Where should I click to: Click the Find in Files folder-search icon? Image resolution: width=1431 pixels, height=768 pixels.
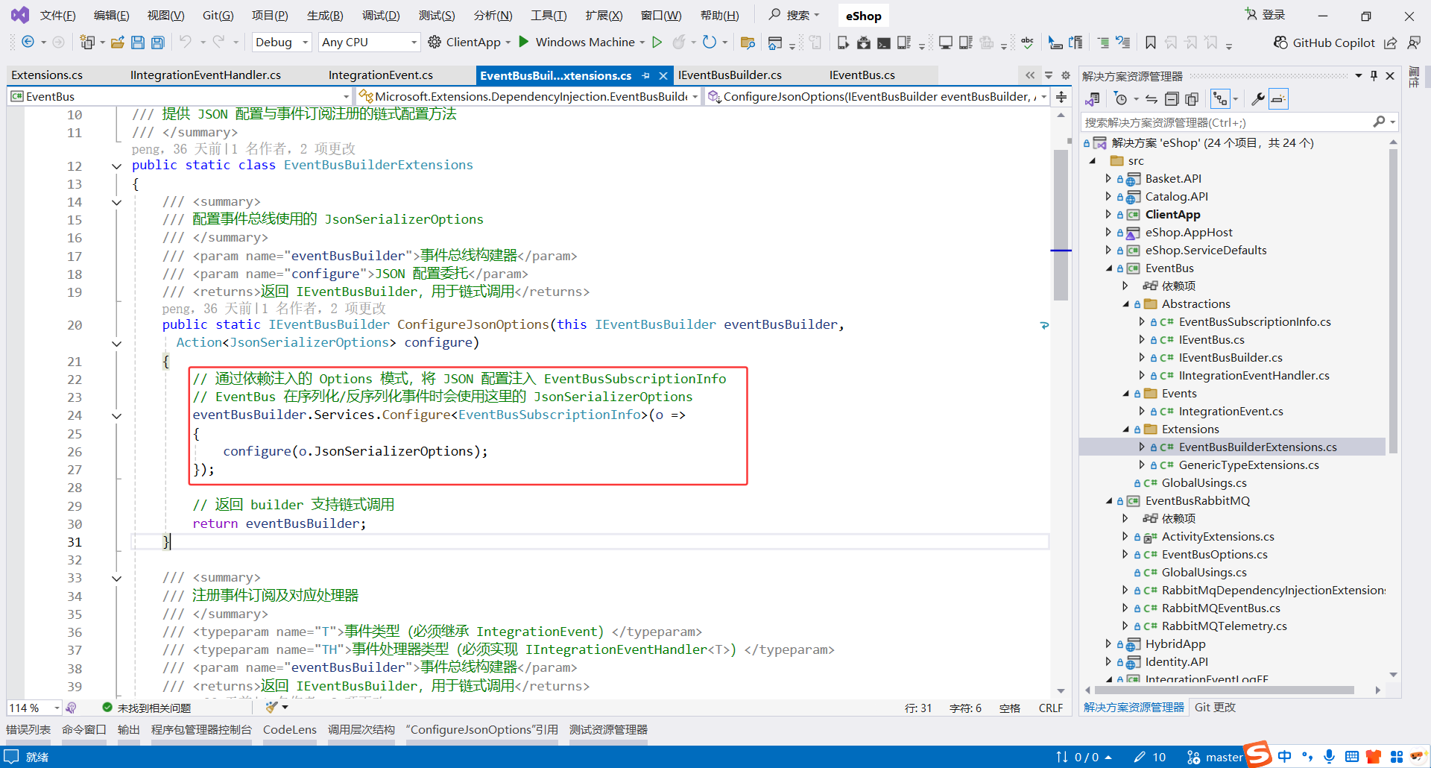[748, 43]
